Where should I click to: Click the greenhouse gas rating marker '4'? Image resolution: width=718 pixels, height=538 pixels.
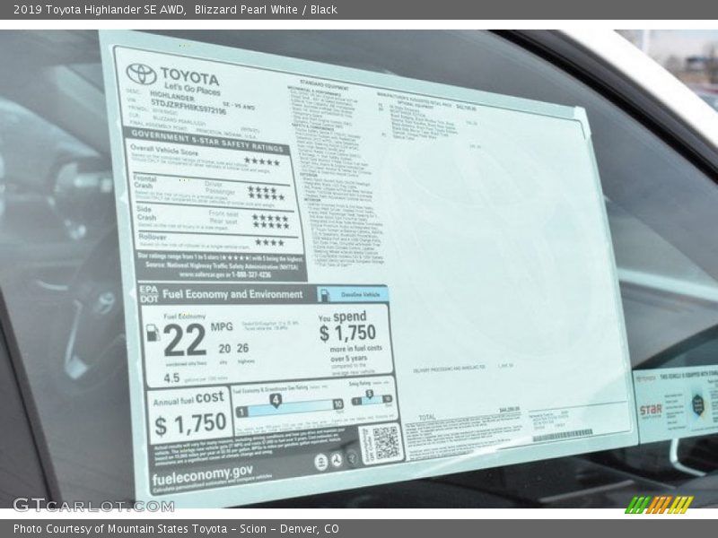pyautogui.click(x=276, y=401)
